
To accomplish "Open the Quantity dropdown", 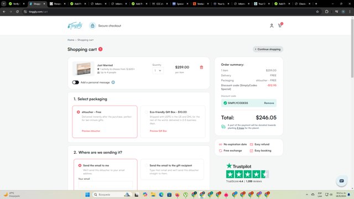I will coord(158,71).
